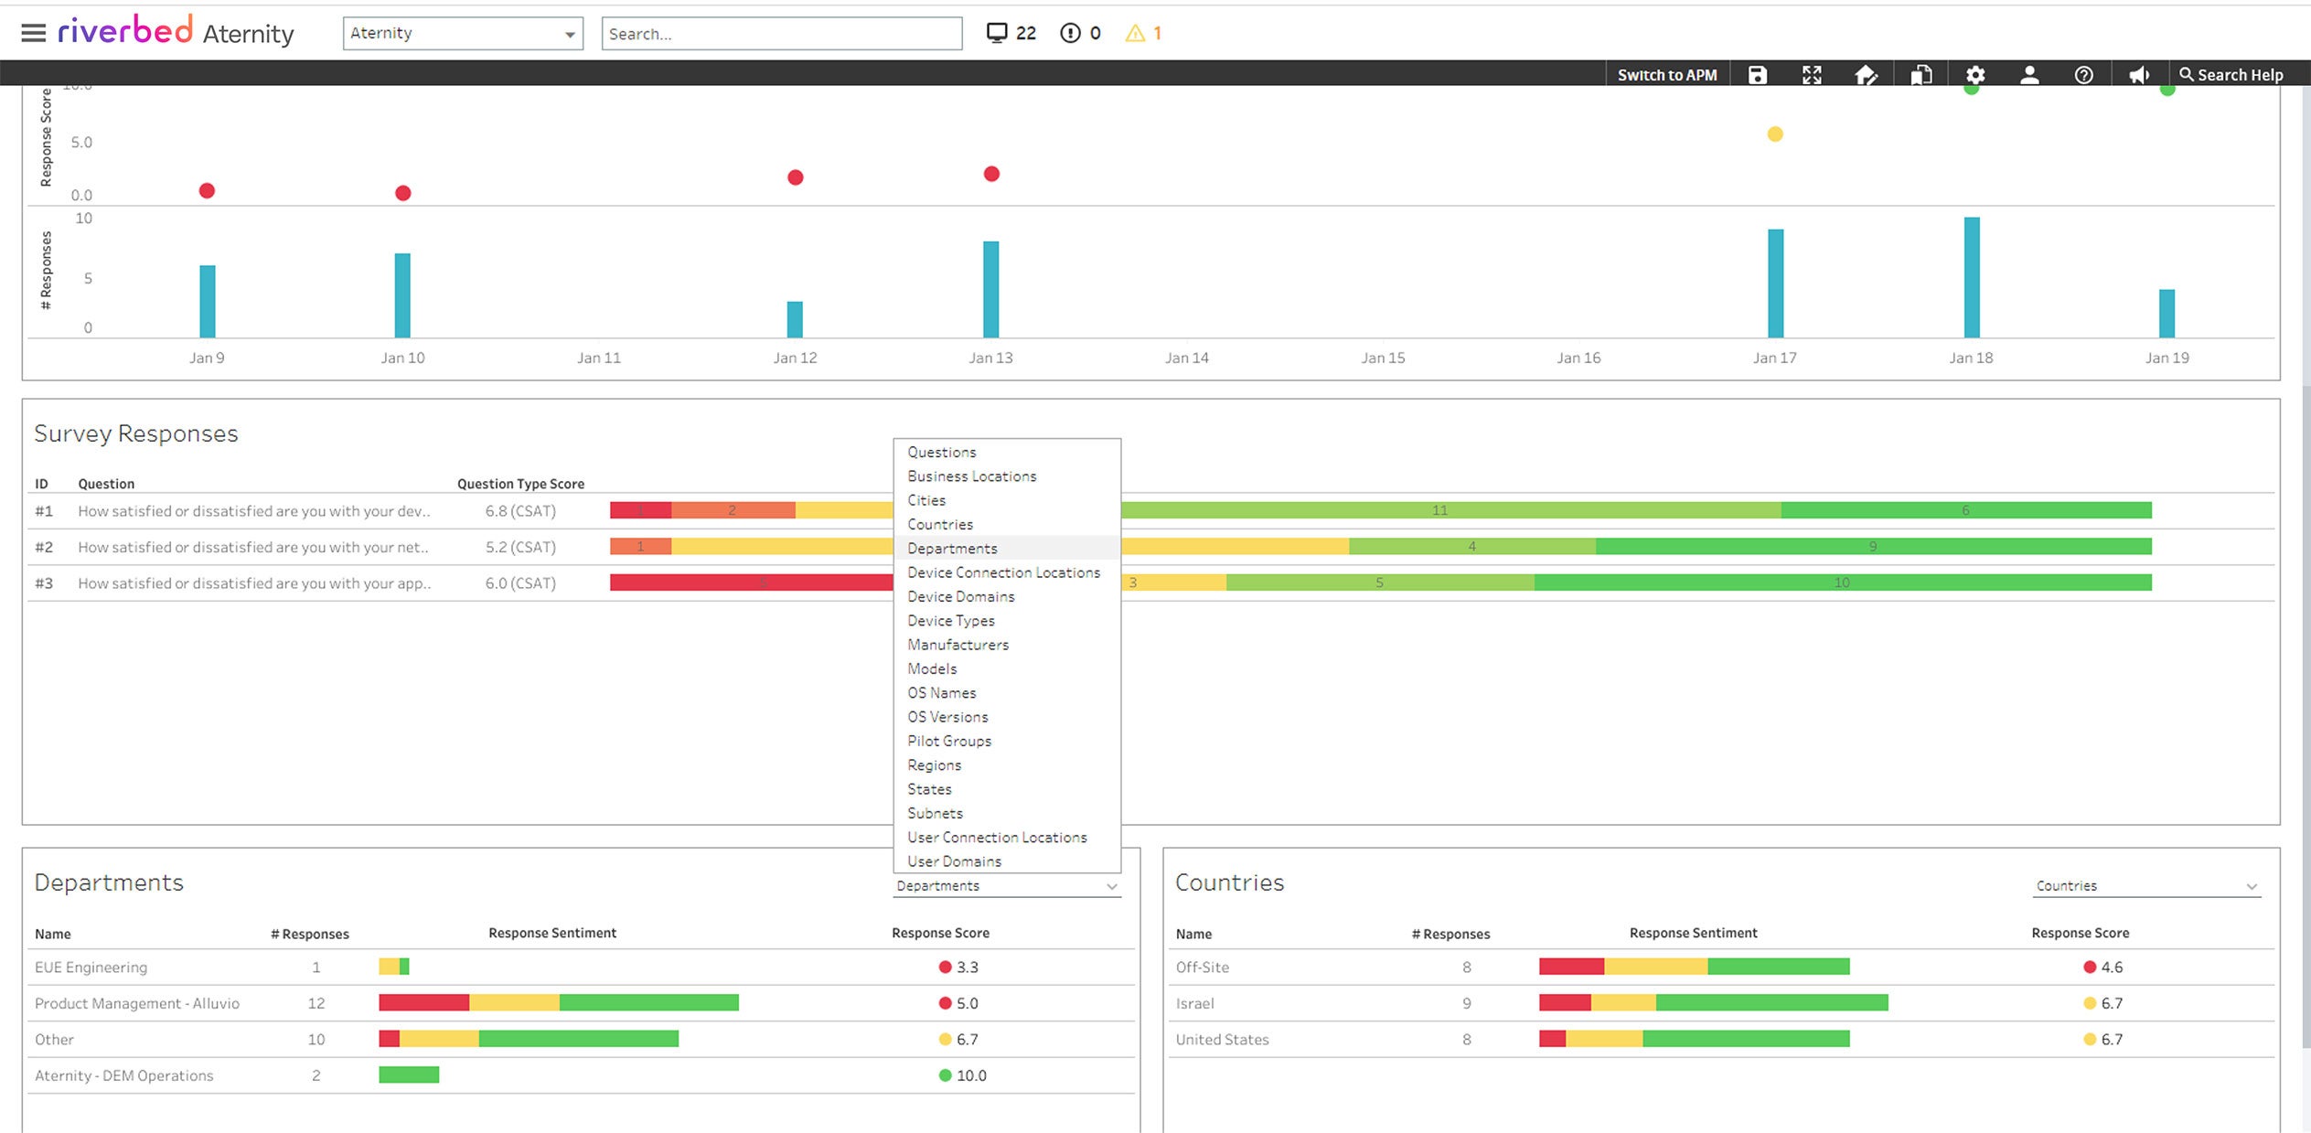Click the settings gear icon in toolbar
The width and height of the screenshot is (2311, 1133).
[1974, 74]
